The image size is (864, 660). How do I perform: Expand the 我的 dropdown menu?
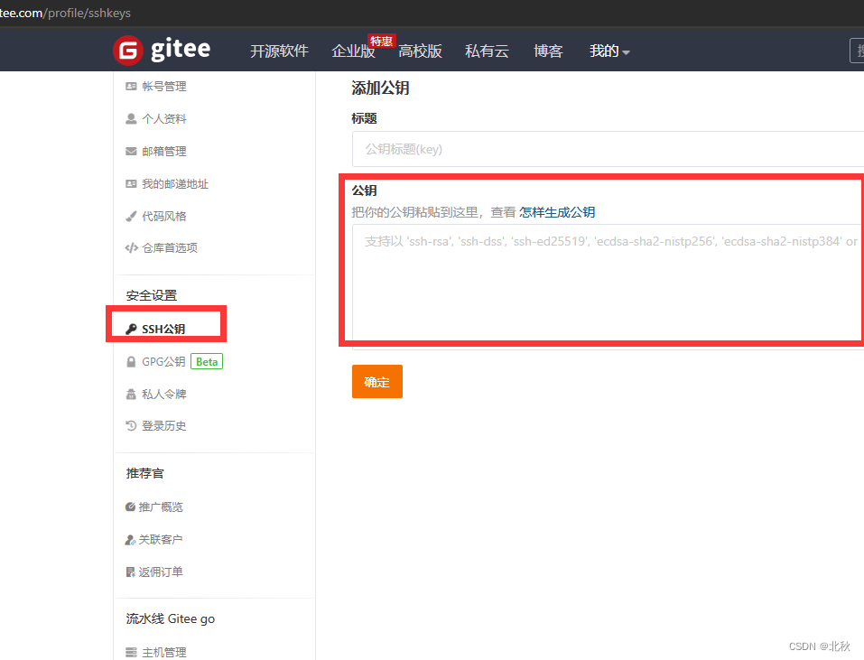coord(608,51)
